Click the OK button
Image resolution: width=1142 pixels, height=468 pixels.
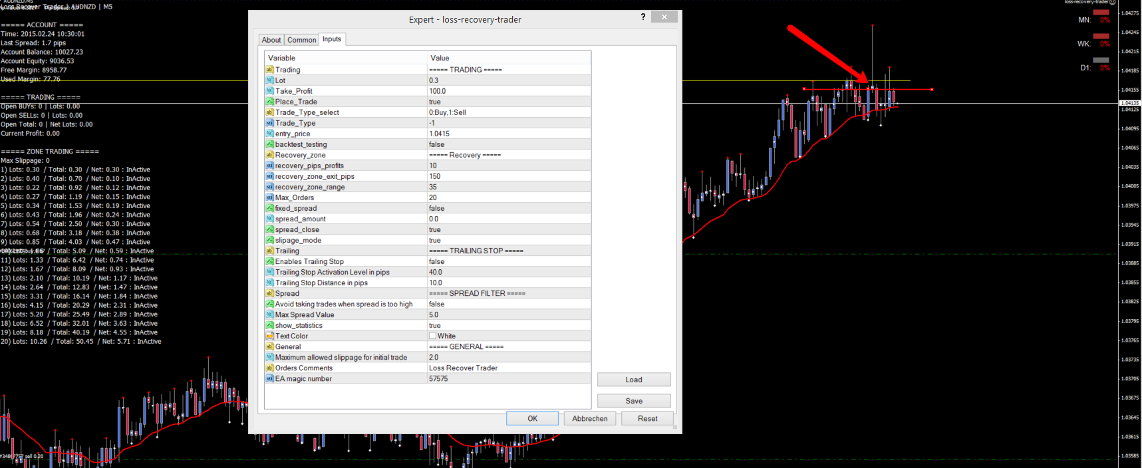point(532,418)
